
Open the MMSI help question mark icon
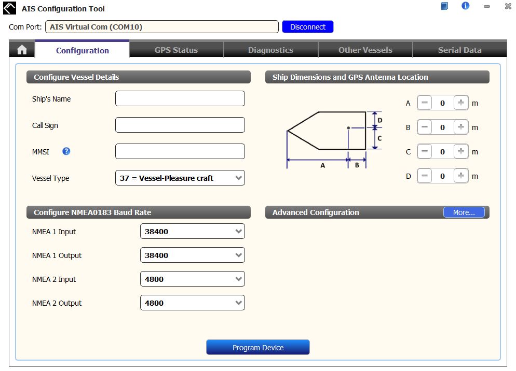point(66,151)
